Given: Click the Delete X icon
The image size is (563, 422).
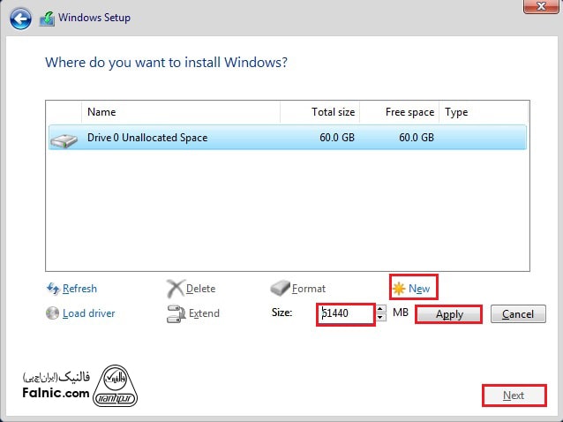Looking at the screenshot, I should click(x=175, y=289).
